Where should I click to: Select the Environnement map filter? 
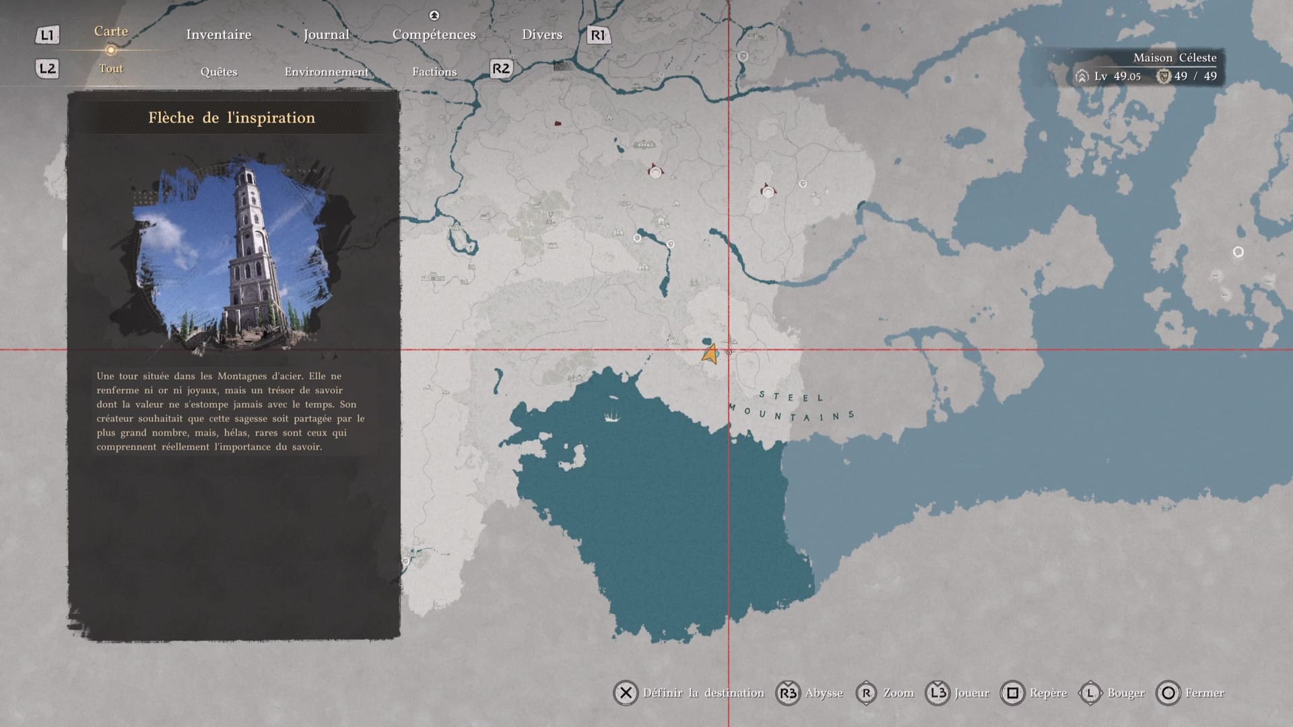click(x=327, y=71)
